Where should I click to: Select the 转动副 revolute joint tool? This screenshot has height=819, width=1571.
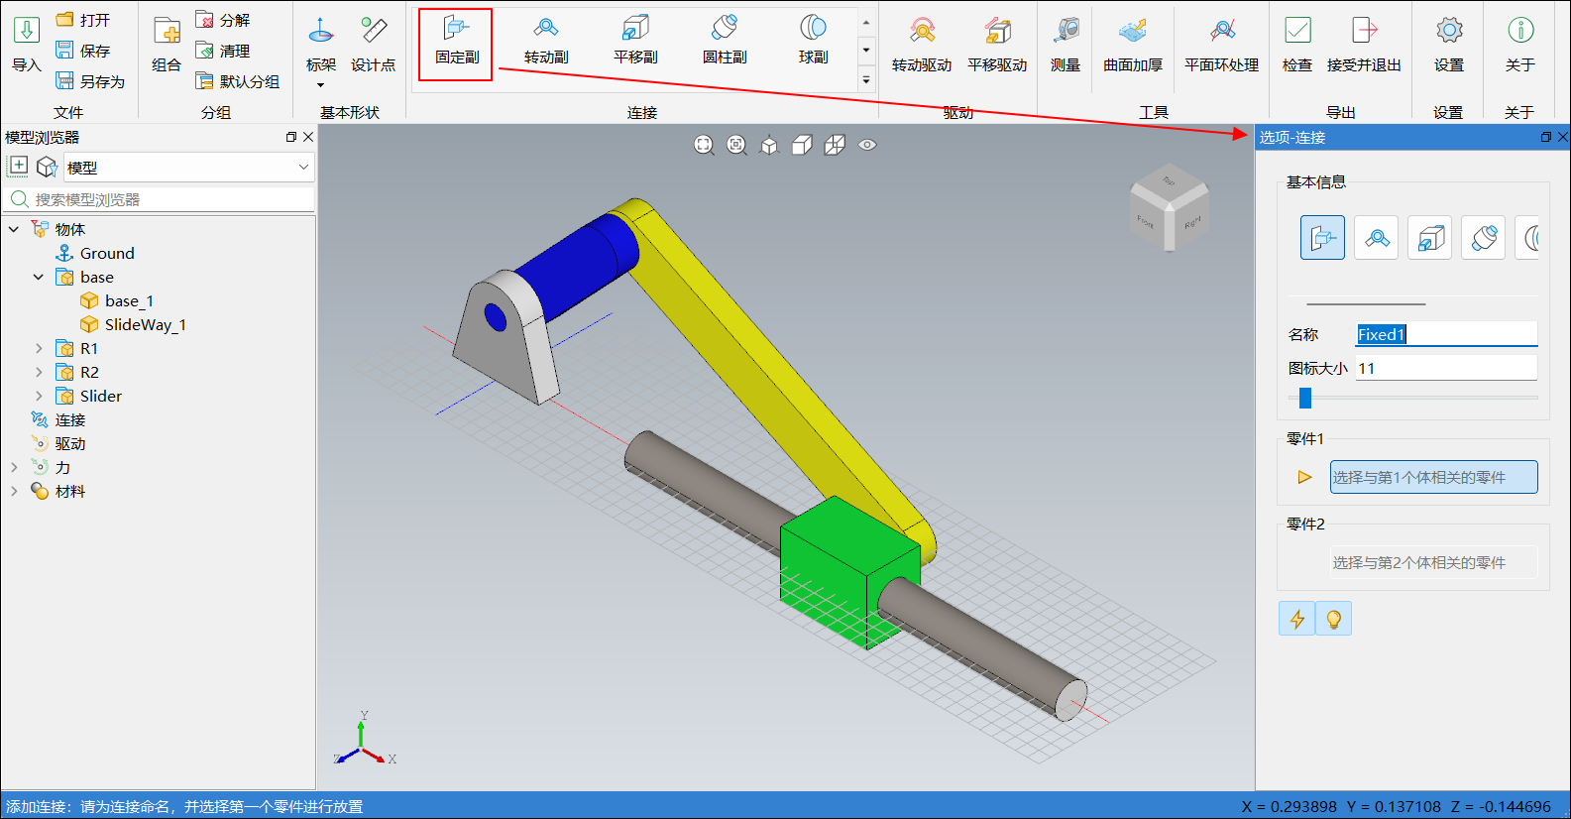(x=546, y=40)
